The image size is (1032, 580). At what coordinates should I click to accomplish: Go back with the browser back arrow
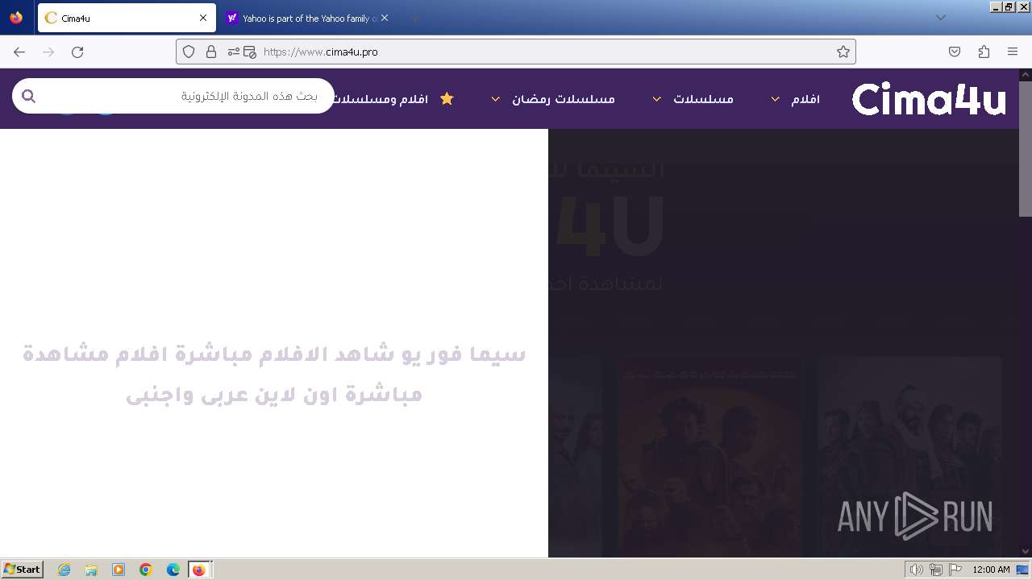coord(19,52)
